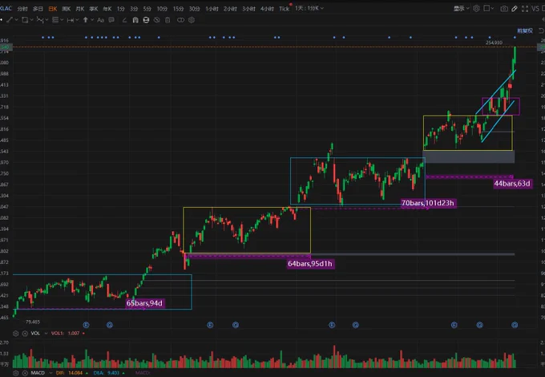Image resolution: width=545 pixels, height=377 pixels.
Task: Expand measure tool options arrow
Action: (77, 20)
